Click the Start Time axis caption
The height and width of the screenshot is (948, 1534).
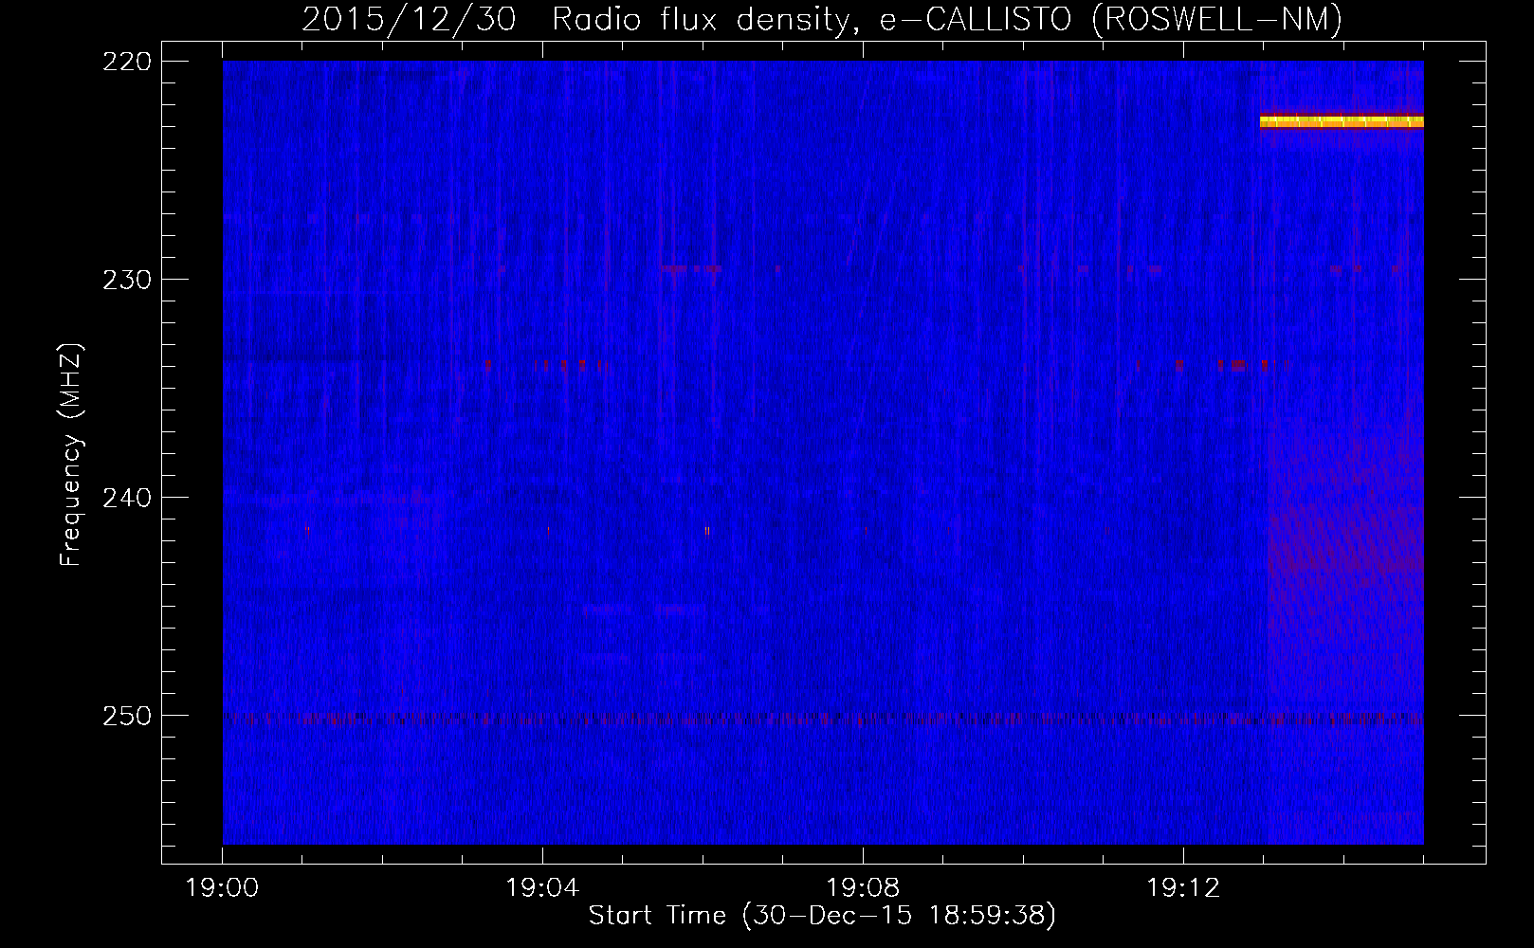[822, 916]
